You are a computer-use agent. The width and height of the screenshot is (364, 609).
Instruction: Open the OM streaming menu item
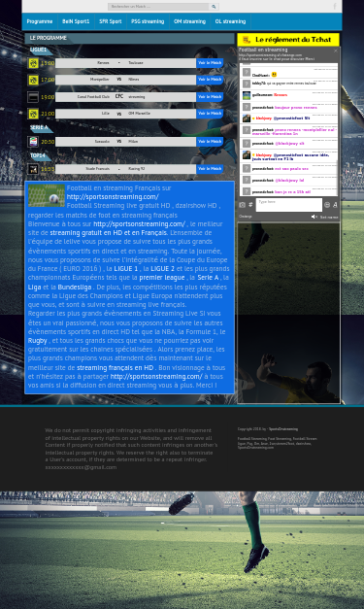(189, 21)
